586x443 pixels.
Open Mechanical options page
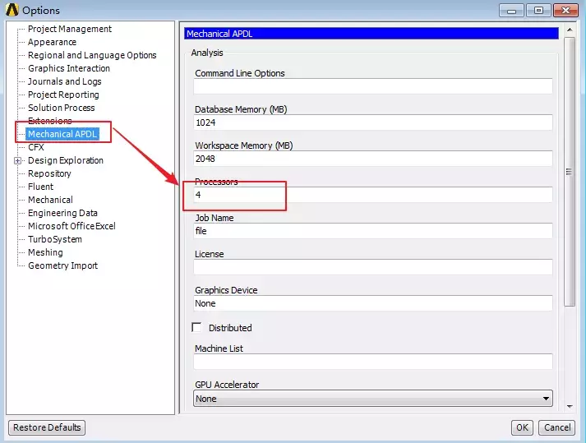click(50, 200)
